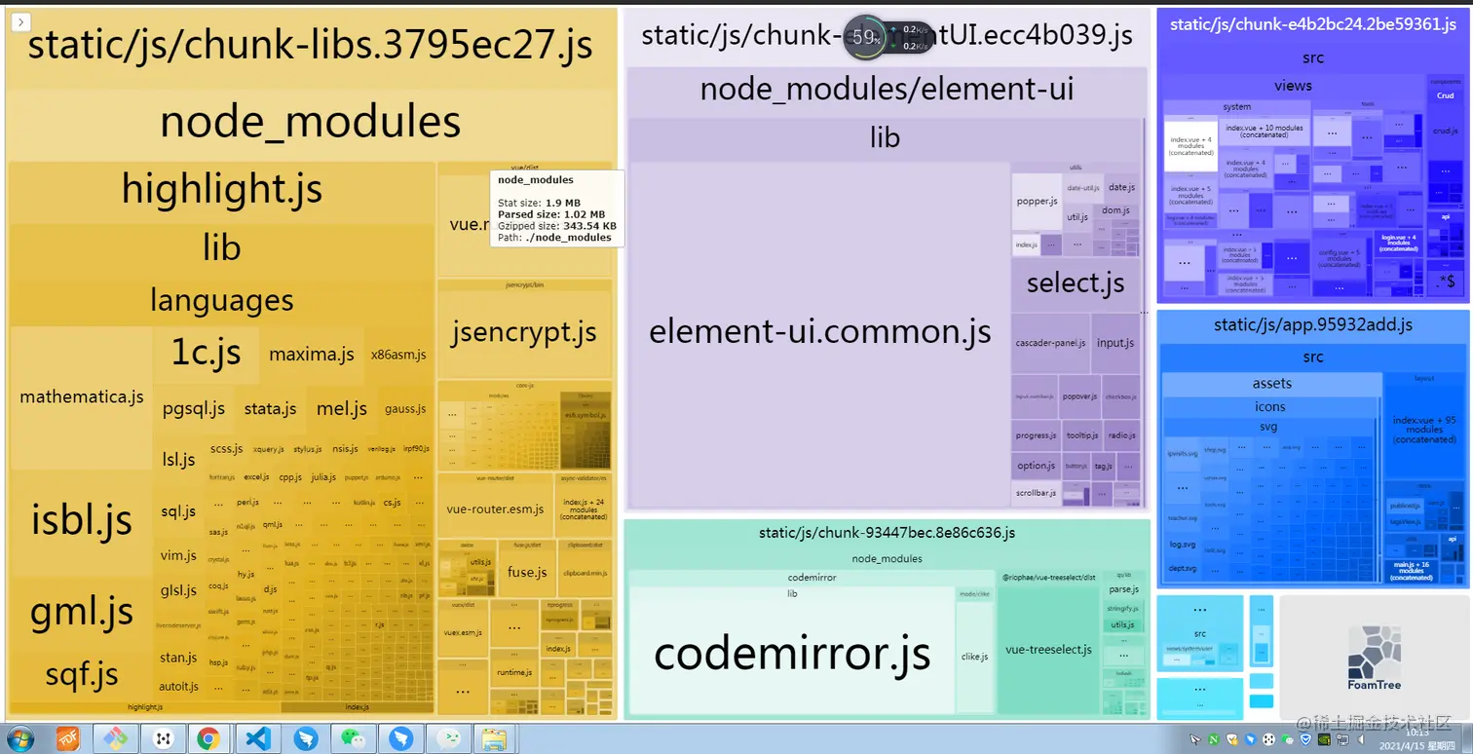Open the colorful diamond app on taskbar
The width and height of the screenshot is (1473, 754).
pyautogui.click(x=116, y=739)
